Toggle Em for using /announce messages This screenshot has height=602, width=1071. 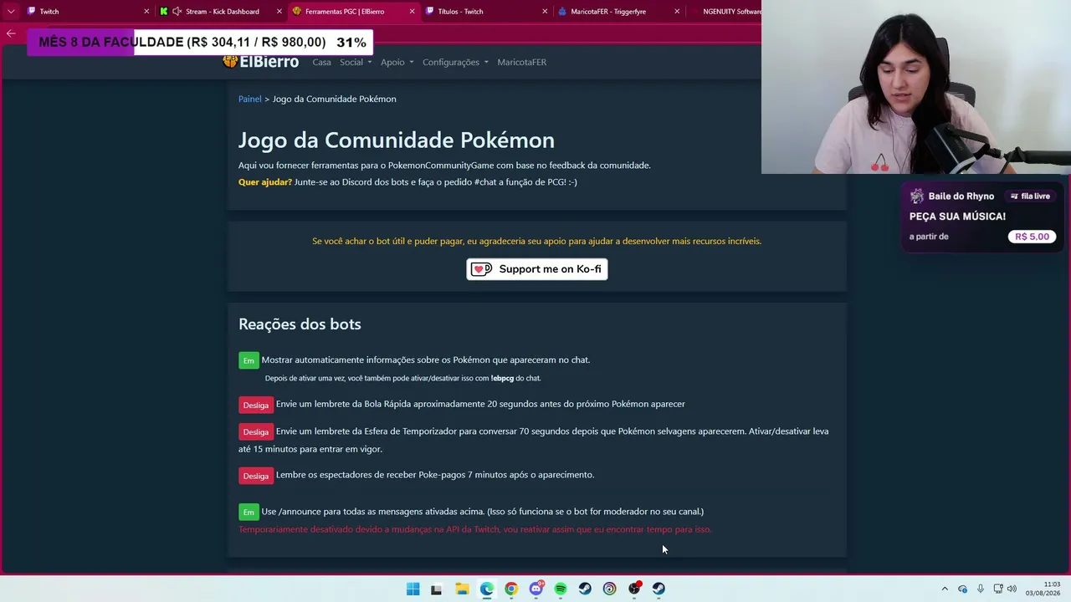249,512
